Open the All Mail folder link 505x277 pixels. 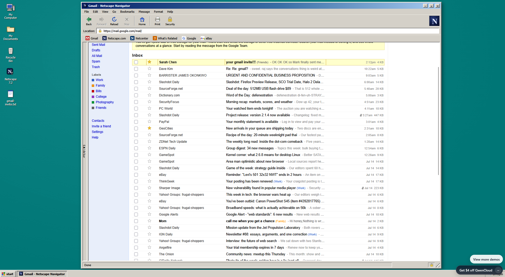click(97, 56)
